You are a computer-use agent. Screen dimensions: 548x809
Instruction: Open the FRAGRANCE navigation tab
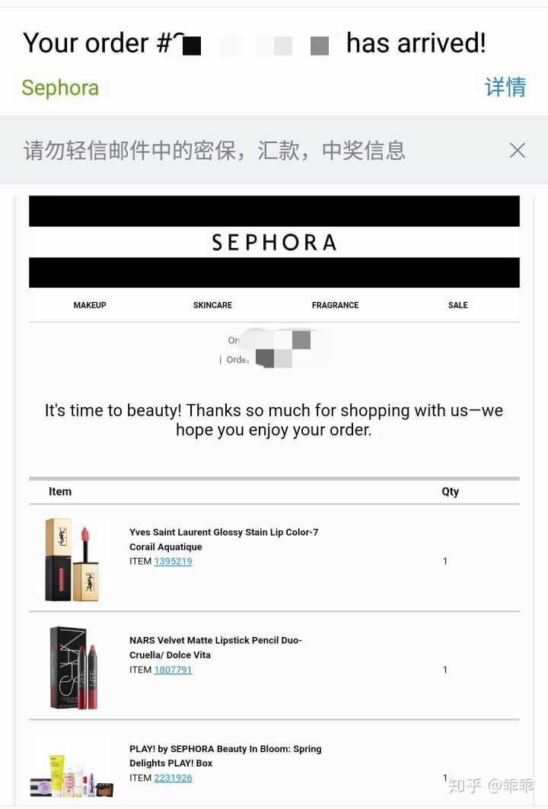click(335, 305)
